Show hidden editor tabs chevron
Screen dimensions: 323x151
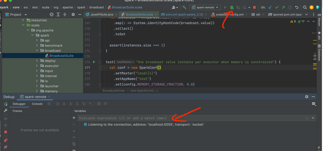306,14
